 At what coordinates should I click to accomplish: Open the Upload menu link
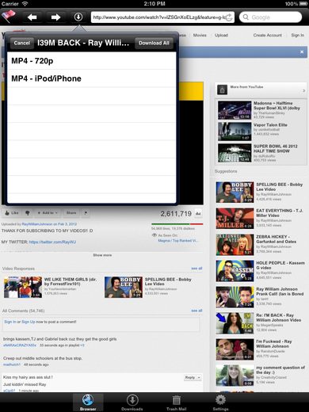[221, 35]
